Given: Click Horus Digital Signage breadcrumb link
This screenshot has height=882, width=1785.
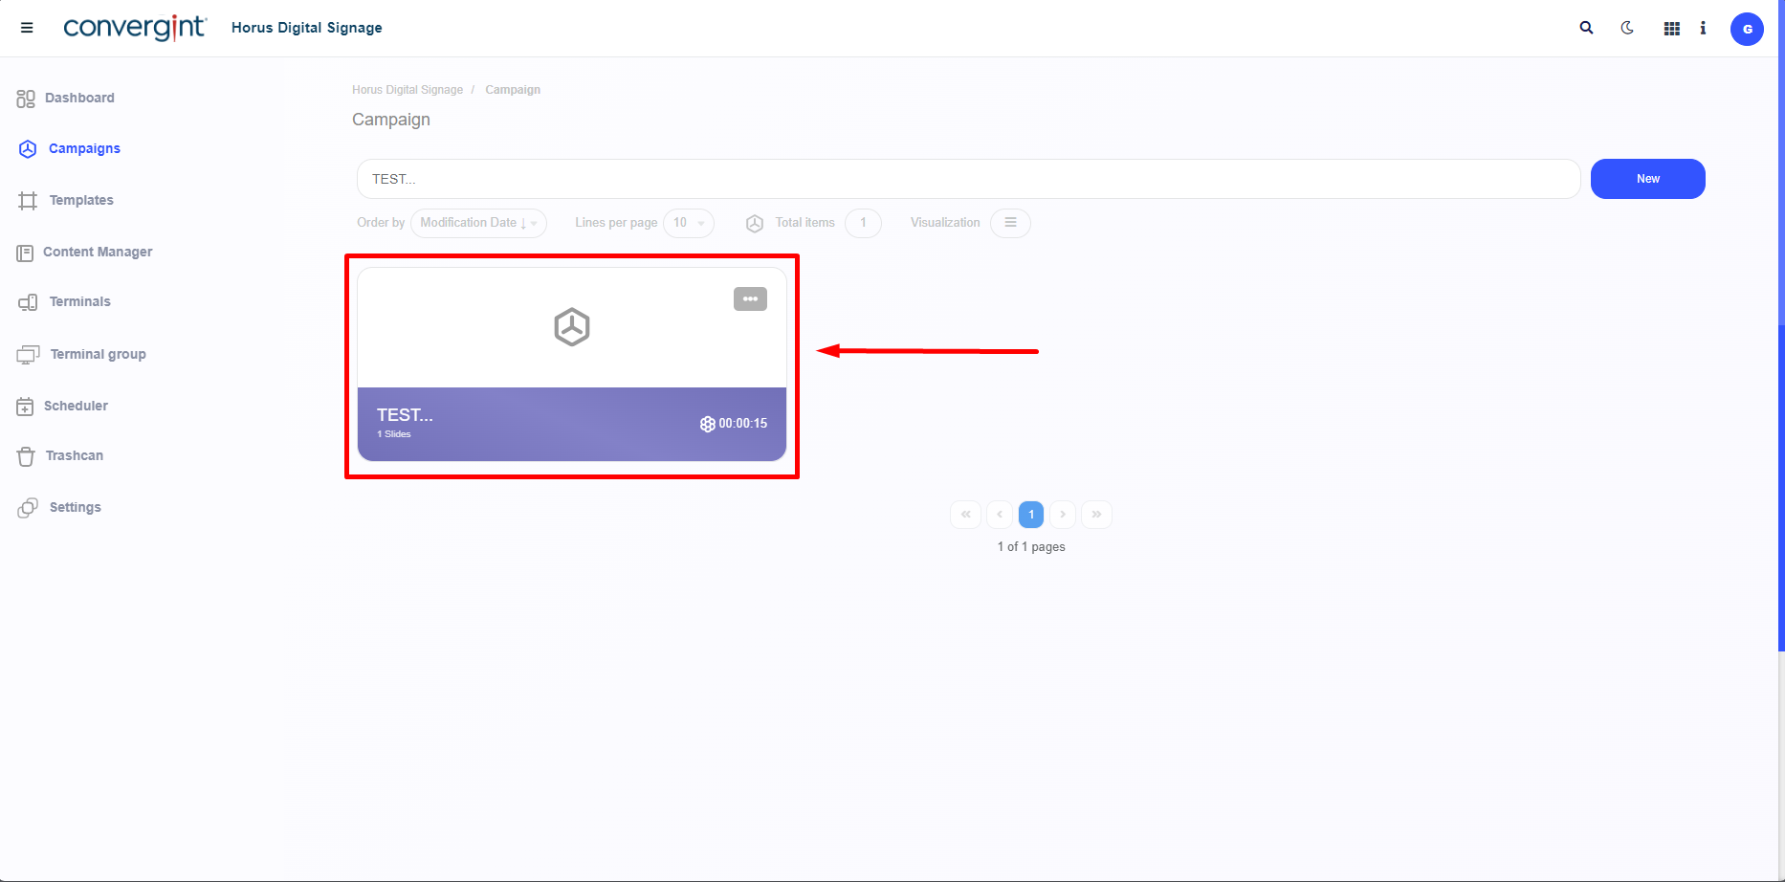Looking at the screenshot, I should (x=407, y=90).
